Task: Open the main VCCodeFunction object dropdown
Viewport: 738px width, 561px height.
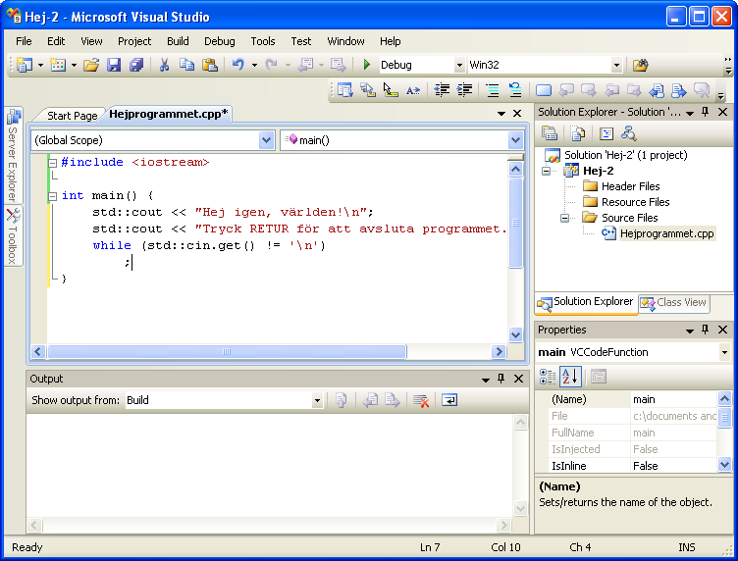Action: [724, 352]
